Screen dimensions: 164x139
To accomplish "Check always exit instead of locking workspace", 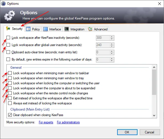I will tap(10, 103).
